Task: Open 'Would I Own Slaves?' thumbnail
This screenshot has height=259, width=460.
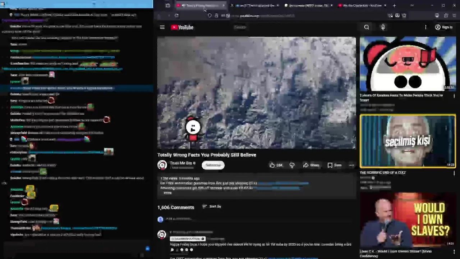Action: point(408,219)
